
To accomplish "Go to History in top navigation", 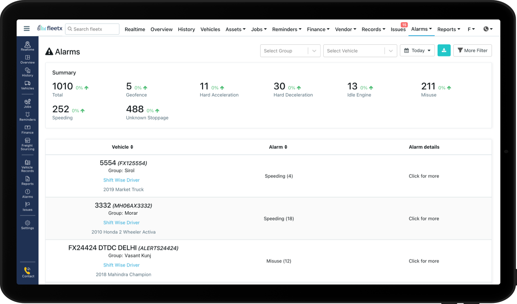I will click(186, 29).
